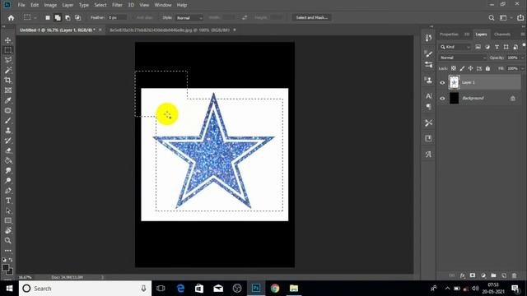Open the Brush Settings panel icon
This screenshot has height=296, width=527.
click(428, 53)
